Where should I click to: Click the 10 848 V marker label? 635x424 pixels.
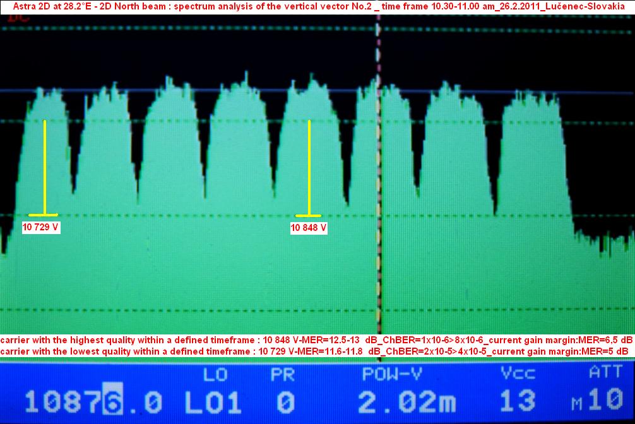click(x=309, y=227)
